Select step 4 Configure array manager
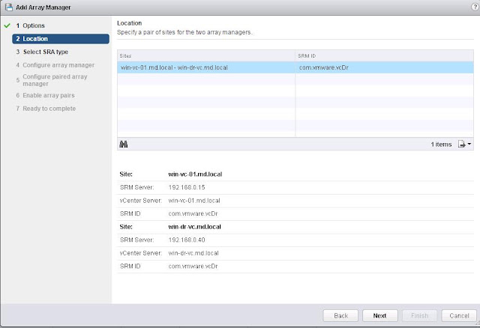 click(x=55, y=65)
